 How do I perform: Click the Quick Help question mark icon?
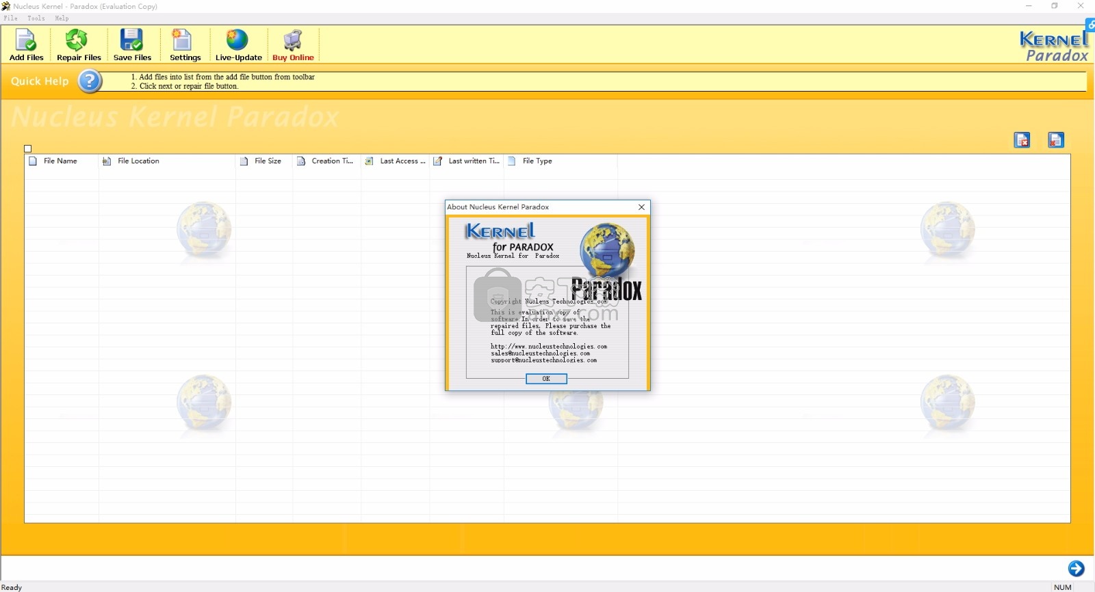(x=90, y=81)
